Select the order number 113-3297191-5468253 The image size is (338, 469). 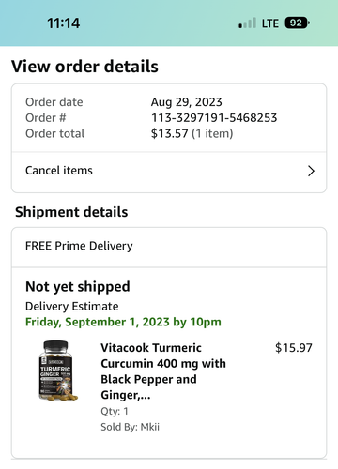click(x=214, y=118)
